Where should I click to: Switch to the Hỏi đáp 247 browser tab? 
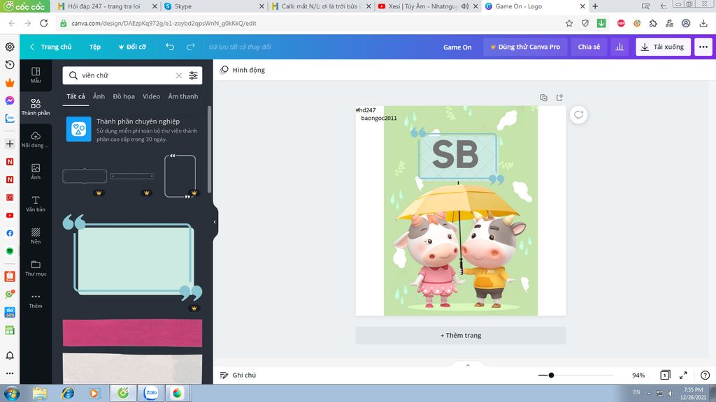tap(107, 6)
